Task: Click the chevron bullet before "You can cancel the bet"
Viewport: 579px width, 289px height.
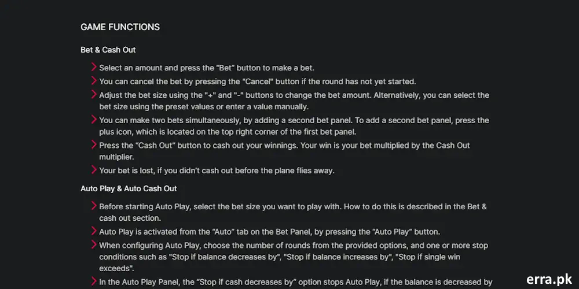Action: (x=94, y=81)
